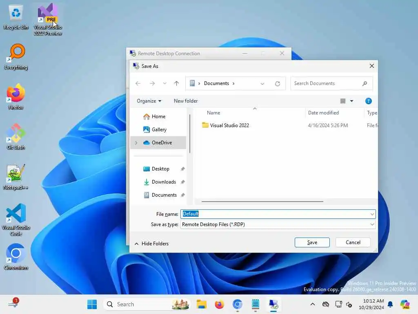Click the horizontal scrollbar of file list
418x314 pixels.
coord(262,202)
